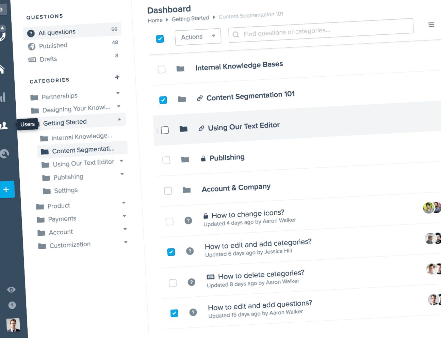Open How to edit and add categories?
This screenshot has width=441, height=338.
[258, 244]
